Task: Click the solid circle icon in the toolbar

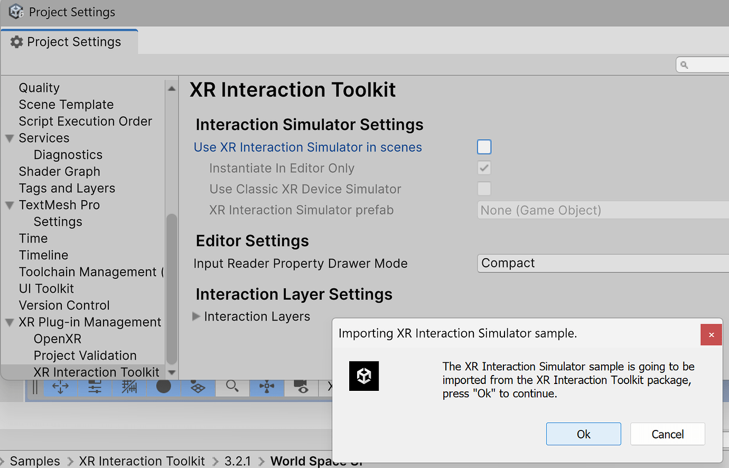Action: click(x=163, y=387)
